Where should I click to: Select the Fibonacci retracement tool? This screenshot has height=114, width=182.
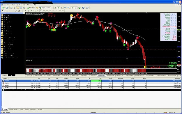pyautogui.click(x=22, y=11)
